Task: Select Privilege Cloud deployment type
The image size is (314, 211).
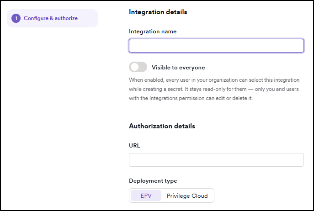Action: click(x=187, y=195)
